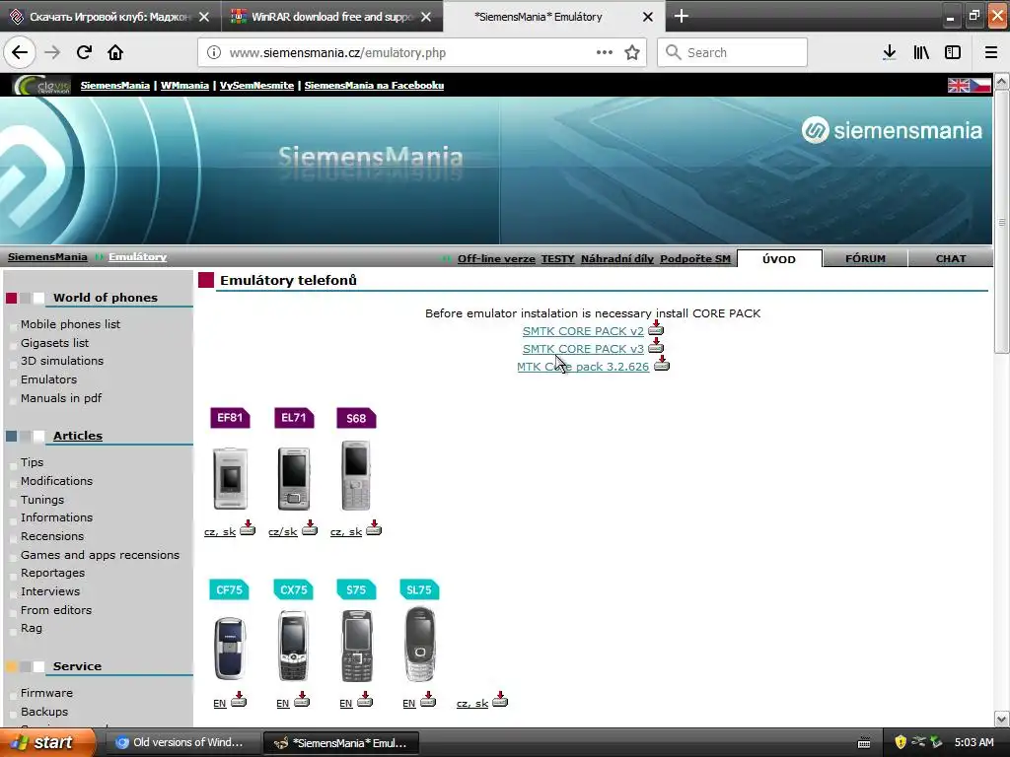Open the page actions three-dot menu
Image resolution: width=1010 pixels, height=757 pixels.
605,52
